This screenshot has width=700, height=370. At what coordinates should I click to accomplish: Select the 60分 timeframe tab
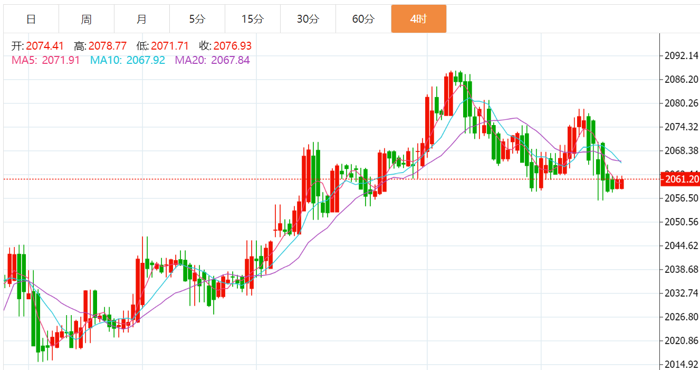pyautogui.click(x=363, y=19)
